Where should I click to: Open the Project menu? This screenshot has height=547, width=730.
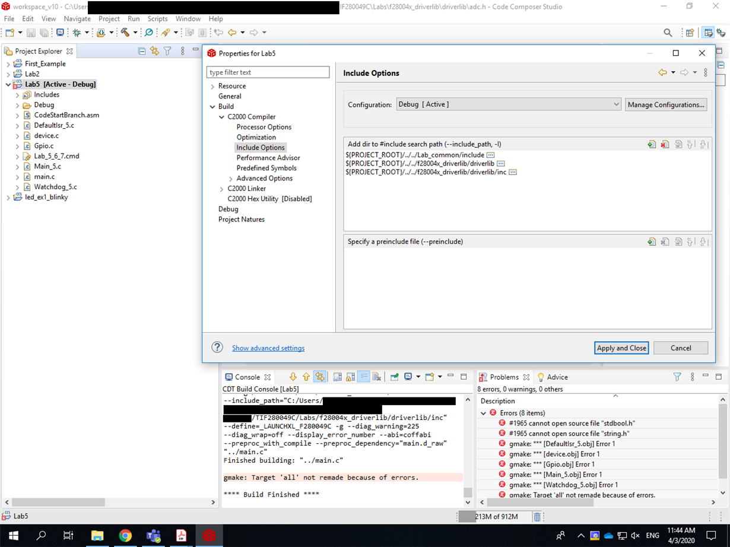(x=109, y=18)
